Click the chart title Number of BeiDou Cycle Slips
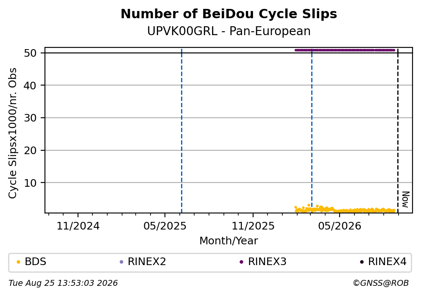The image size is (421, 296). [229, 14]
